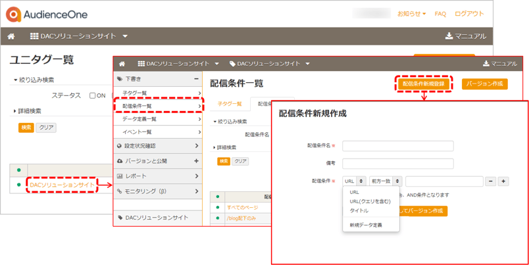Collapse the 下書き section
The height and width of the screenshot is (265, 529).
point(157,79)
